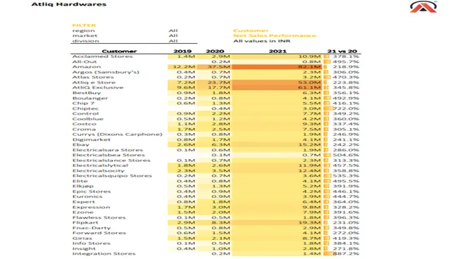Viewport: 461px width, 259px height.
Task: Select Chiptec customer name
Action: coord(85,108)
